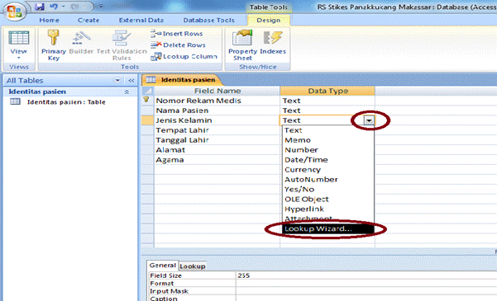Choose OLE Object data type
Viewport: 497px width, 301px height.
pos(328,199)
